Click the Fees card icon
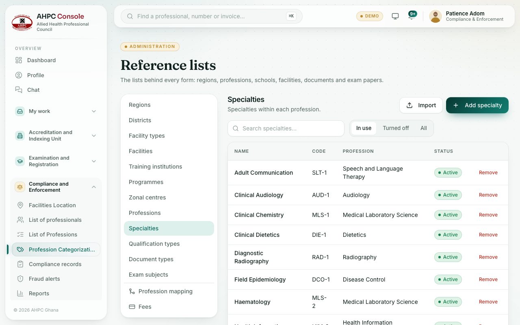520x325 pixels. pos(132,307)
